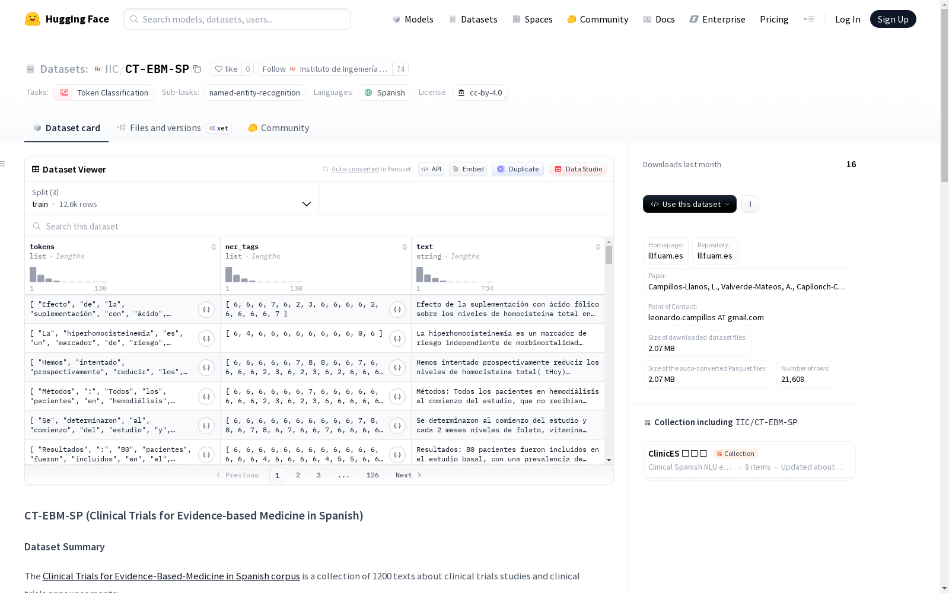Open the more options kebab menu
Screen dimensions: 949x593
pos(750,204)
